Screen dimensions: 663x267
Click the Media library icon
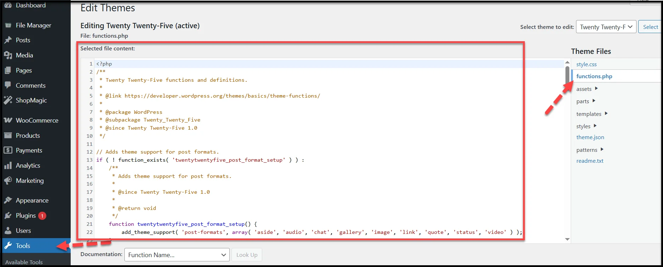click(x=8, y=55)
